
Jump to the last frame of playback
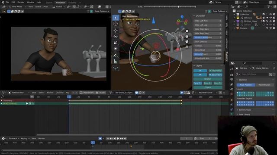125,139
